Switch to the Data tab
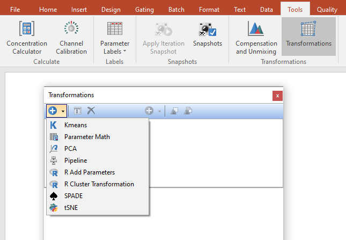 [x=267, y=10]
